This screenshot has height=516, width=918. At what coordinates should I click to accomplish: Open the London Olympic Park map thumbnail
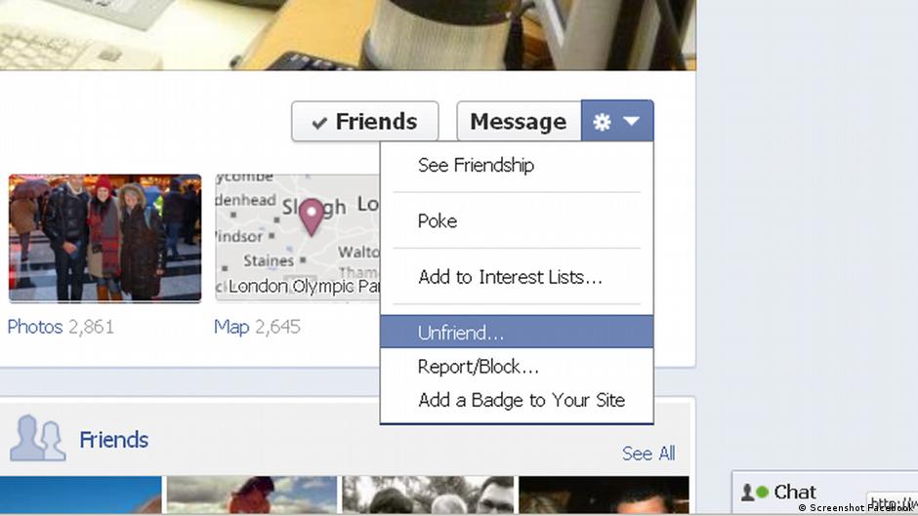click(298, 238)
